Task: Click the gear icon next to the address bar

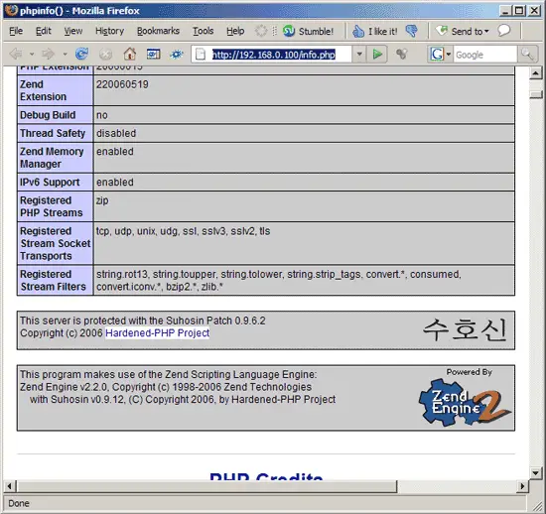Action: tap(177, 54)
